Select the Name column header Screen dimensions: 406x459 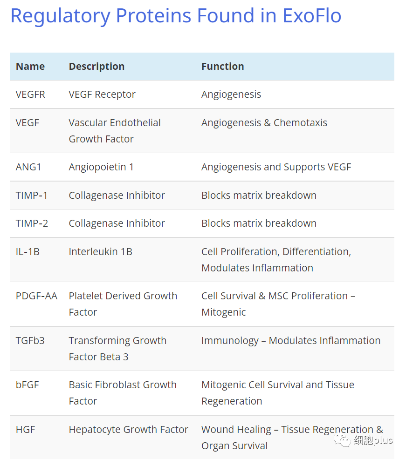coord(30,67)
